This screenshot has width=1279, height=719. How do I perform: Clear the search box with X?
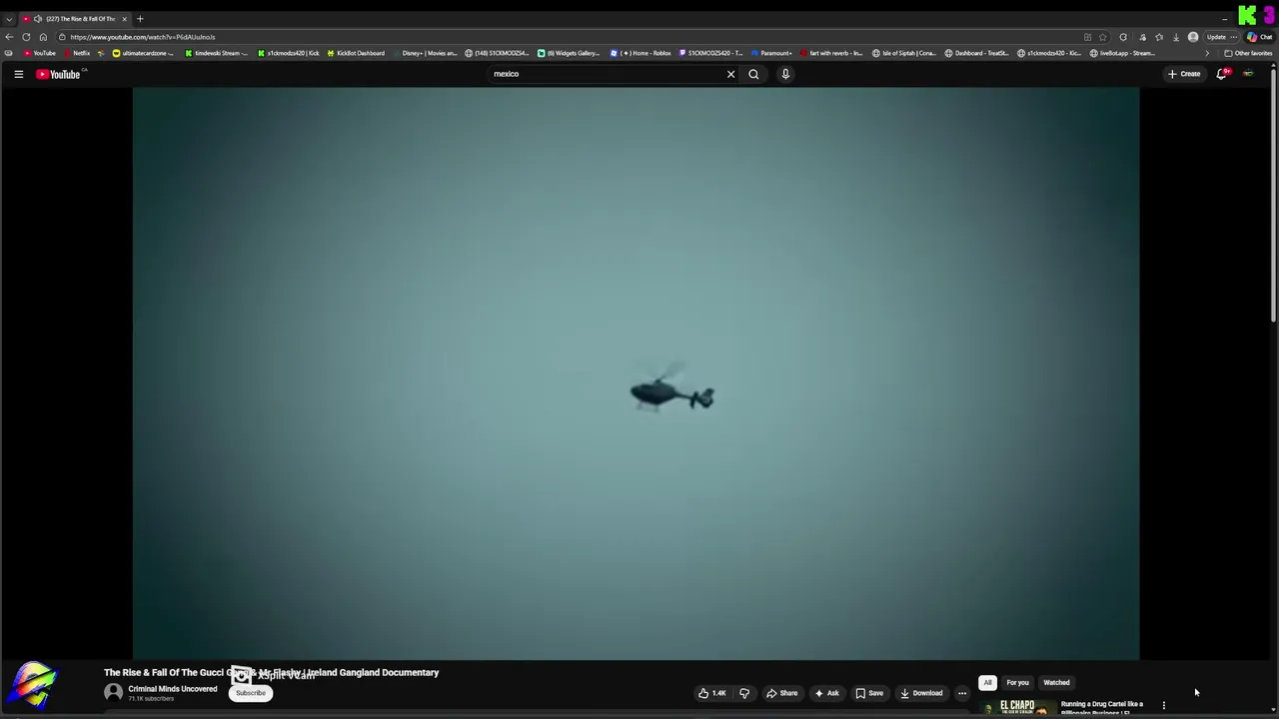click(x=730, y=74)
